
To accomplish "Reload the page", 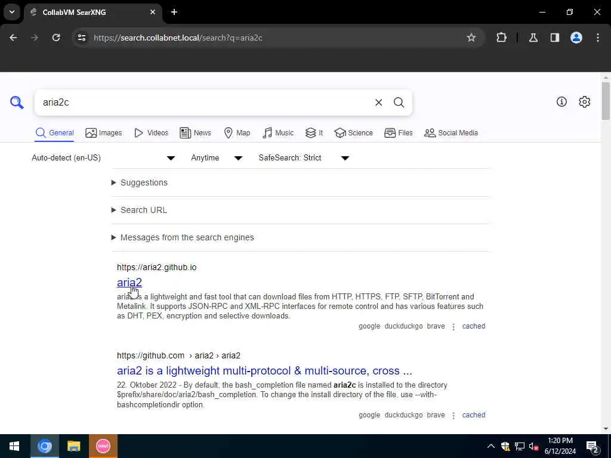I will click(56, 38).
